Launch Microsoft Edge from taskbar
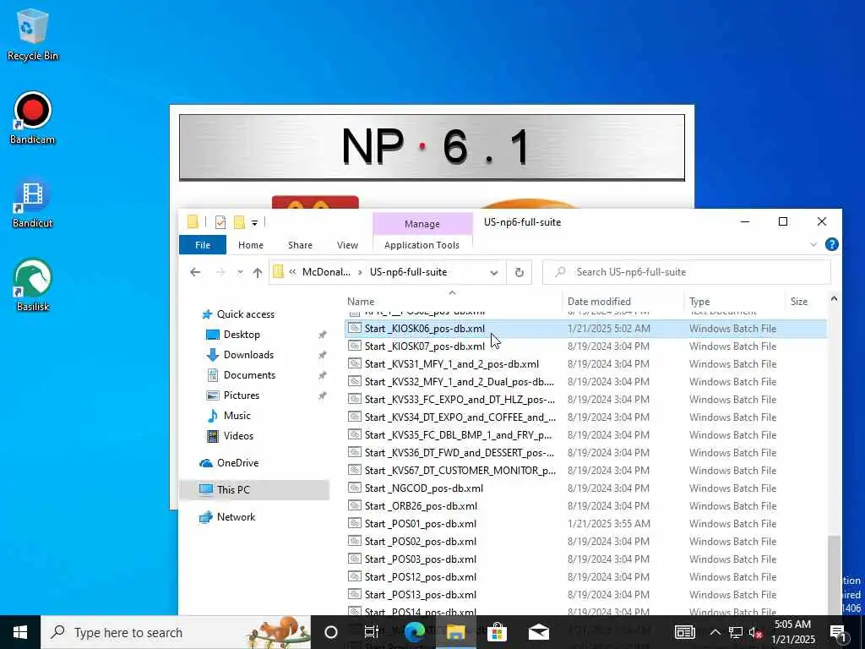This screenshot has width=865, height=649. (415, 632)
